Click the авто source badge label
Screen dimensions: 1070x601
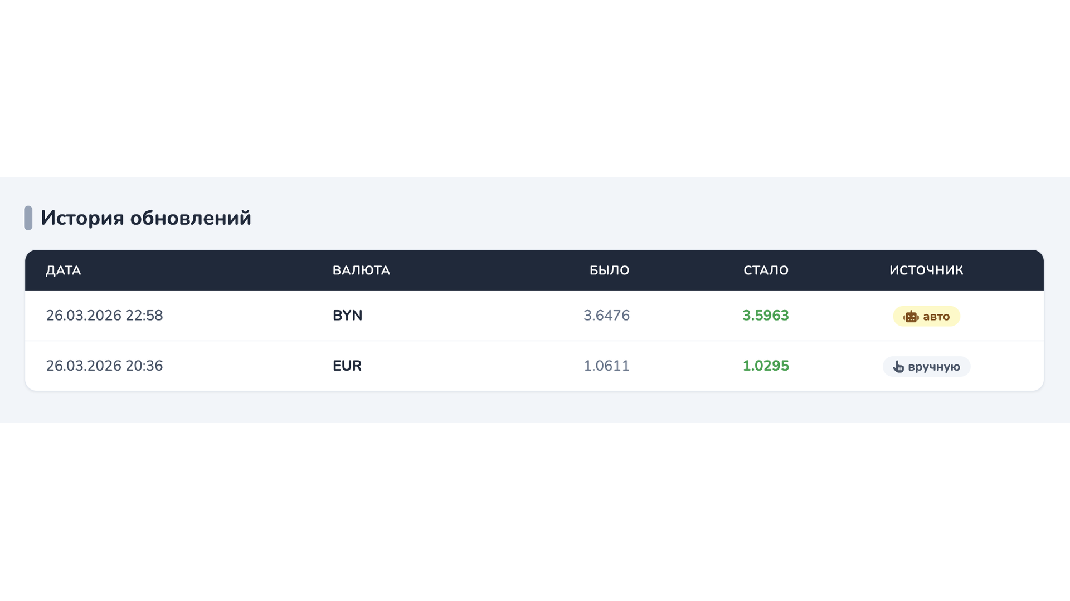[x=936, y=317]
